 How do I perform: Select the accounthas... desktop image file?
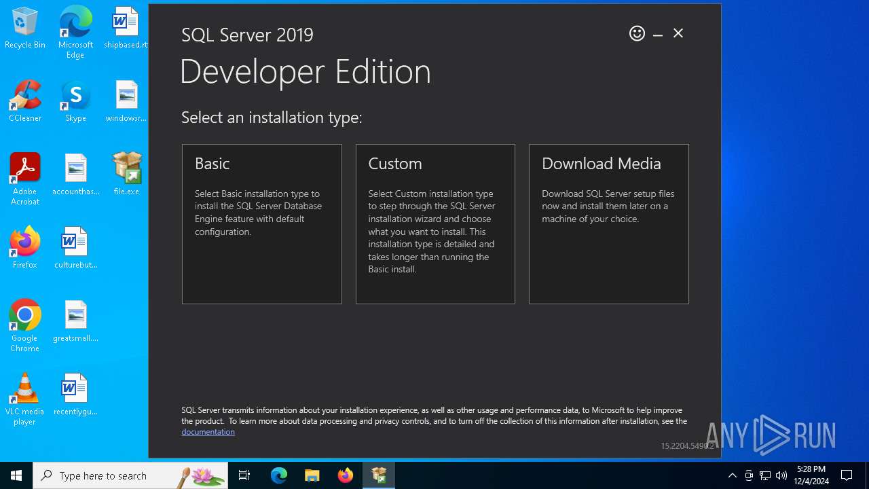click(75, 175)
